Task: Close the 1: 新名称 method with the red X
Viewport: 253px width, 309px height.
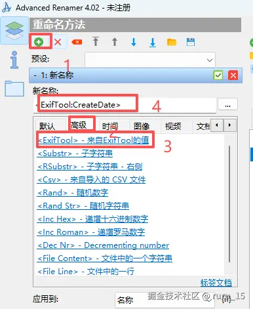Action: (x=233, y=75)
